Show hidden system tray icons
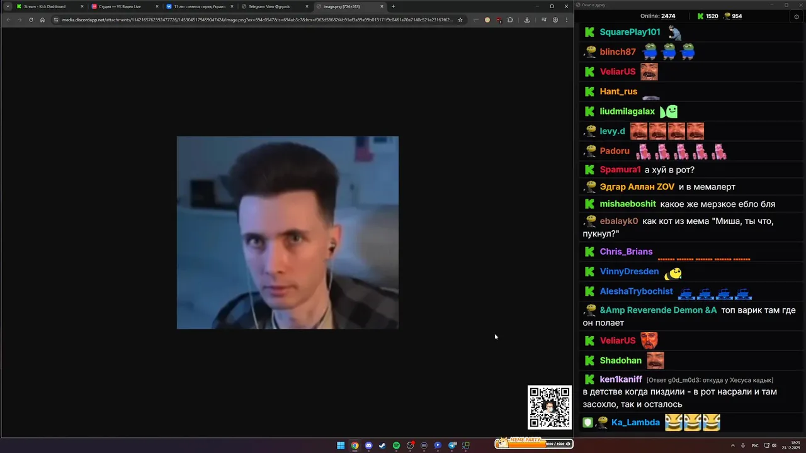The image size is (806, 453). click(732, 445)
